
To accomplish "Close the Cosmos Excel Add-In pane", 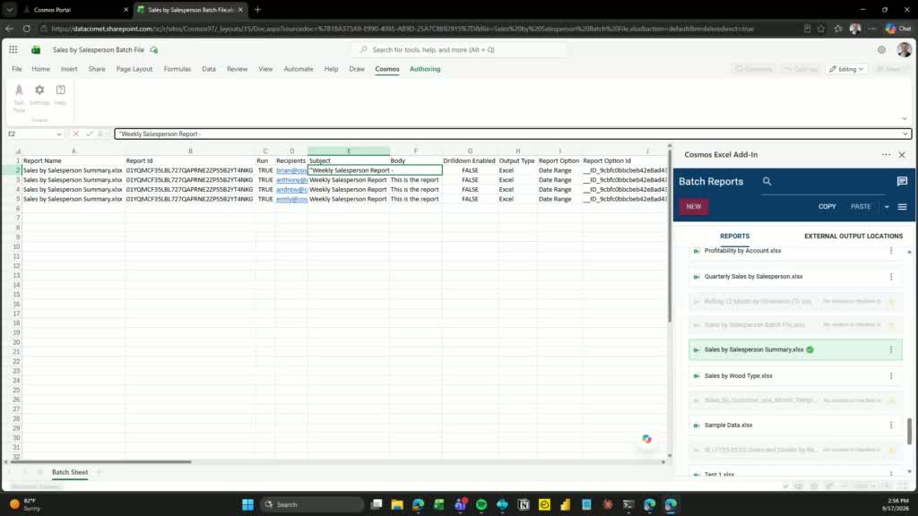I will 902,155.
